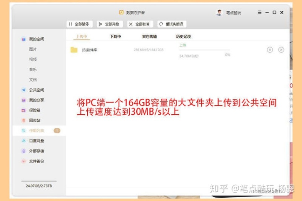Click the storage usage bar above 24.07GB/2.73TB
This screenshot has height=201, width=302.
39,181
